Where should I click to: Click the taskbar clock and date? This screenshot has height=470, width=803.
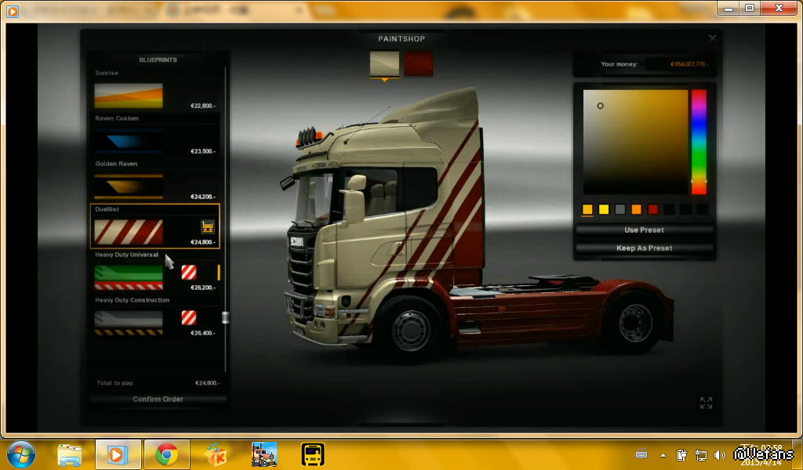tap(761, 454)
